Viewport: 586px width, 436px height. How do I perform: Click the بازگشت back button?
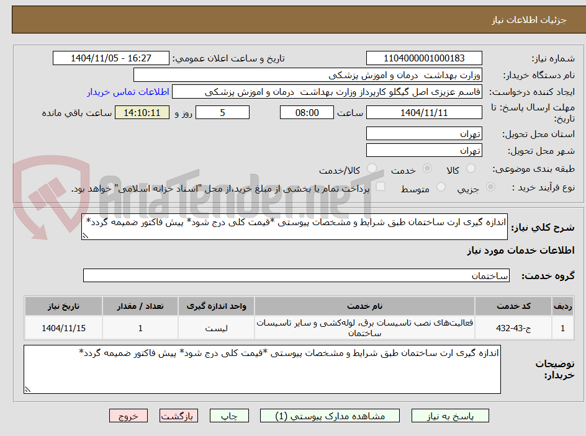179,416
